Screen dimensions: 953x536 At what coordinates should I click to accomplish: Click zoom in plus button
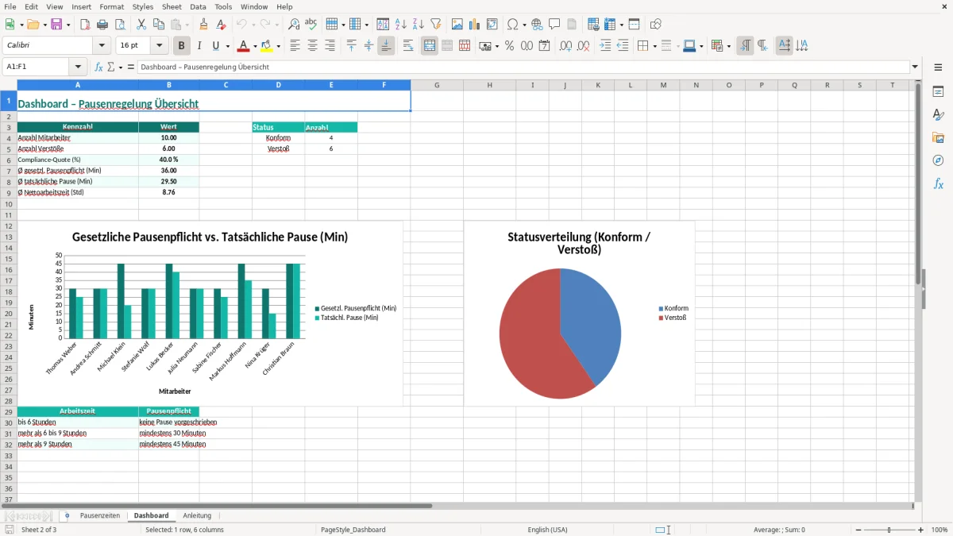(x=921, y=530)
